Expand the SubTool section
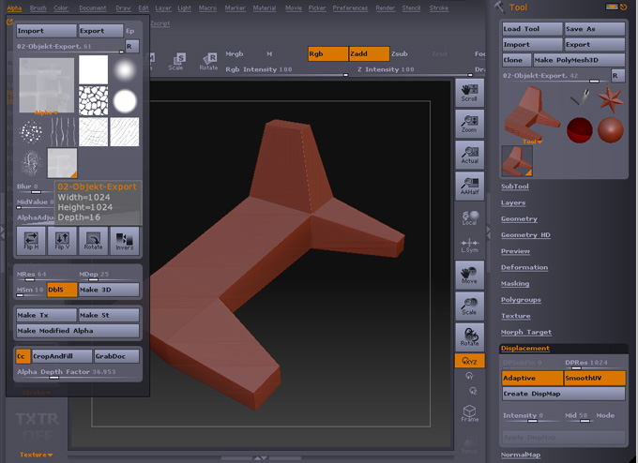This screenshot has height=463, width=638. (515, 186)
